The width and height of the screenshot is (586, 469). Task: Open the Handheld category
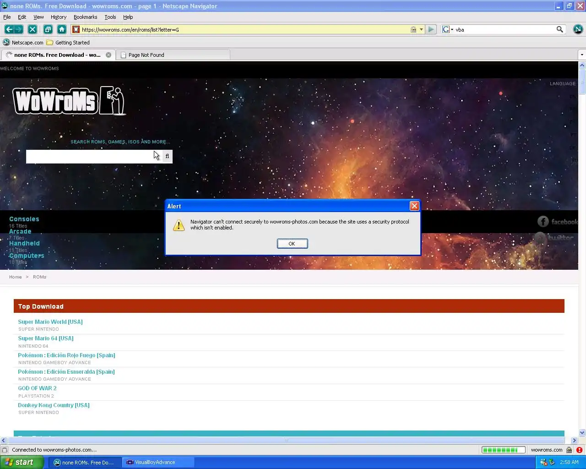(24, 243)
